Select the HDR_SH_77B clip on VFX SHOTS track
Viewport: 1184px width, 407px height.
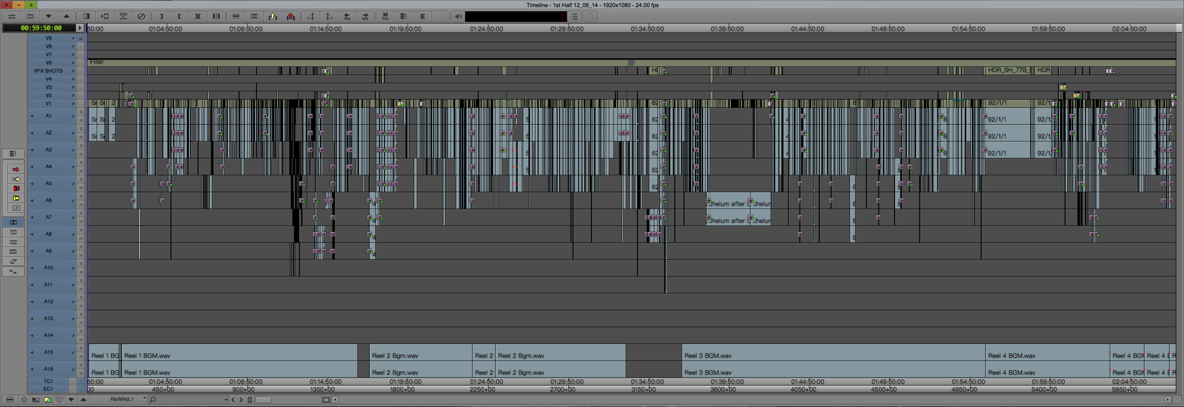click(x=1009, y=70)
